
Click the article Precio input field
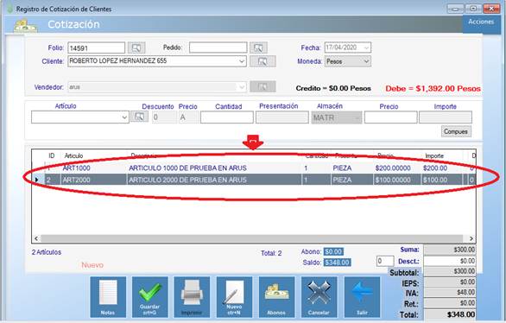click(391, 117)
